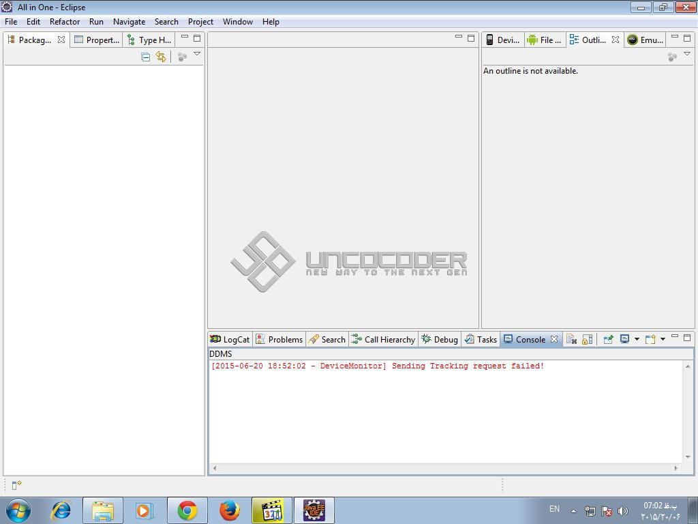Click the console horizontal scrollbar left arrow
The height and width of the screenshot is (524, 698).
pos(215,468)
